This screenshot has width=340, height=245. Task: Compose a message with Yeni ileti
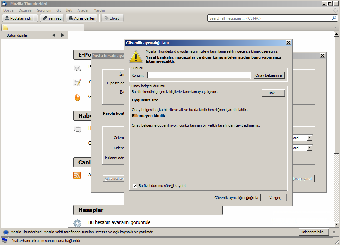point(52,18)
